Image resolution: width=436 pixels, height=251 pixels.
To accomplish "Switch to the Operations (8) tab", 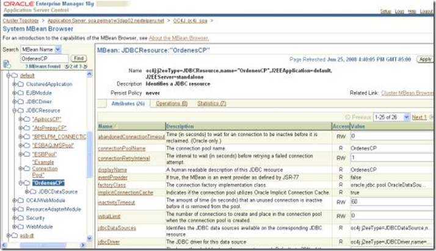I will 172,104.
